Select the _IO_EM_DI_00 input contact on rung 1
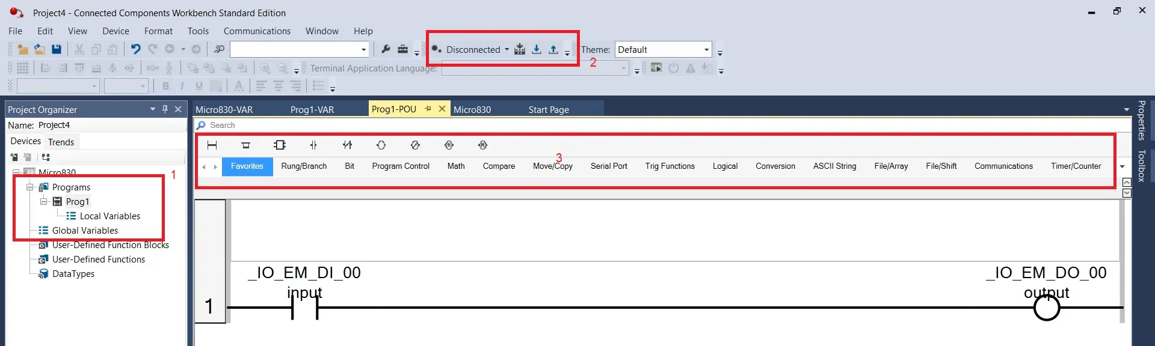1155x346 pixels. 304,308
